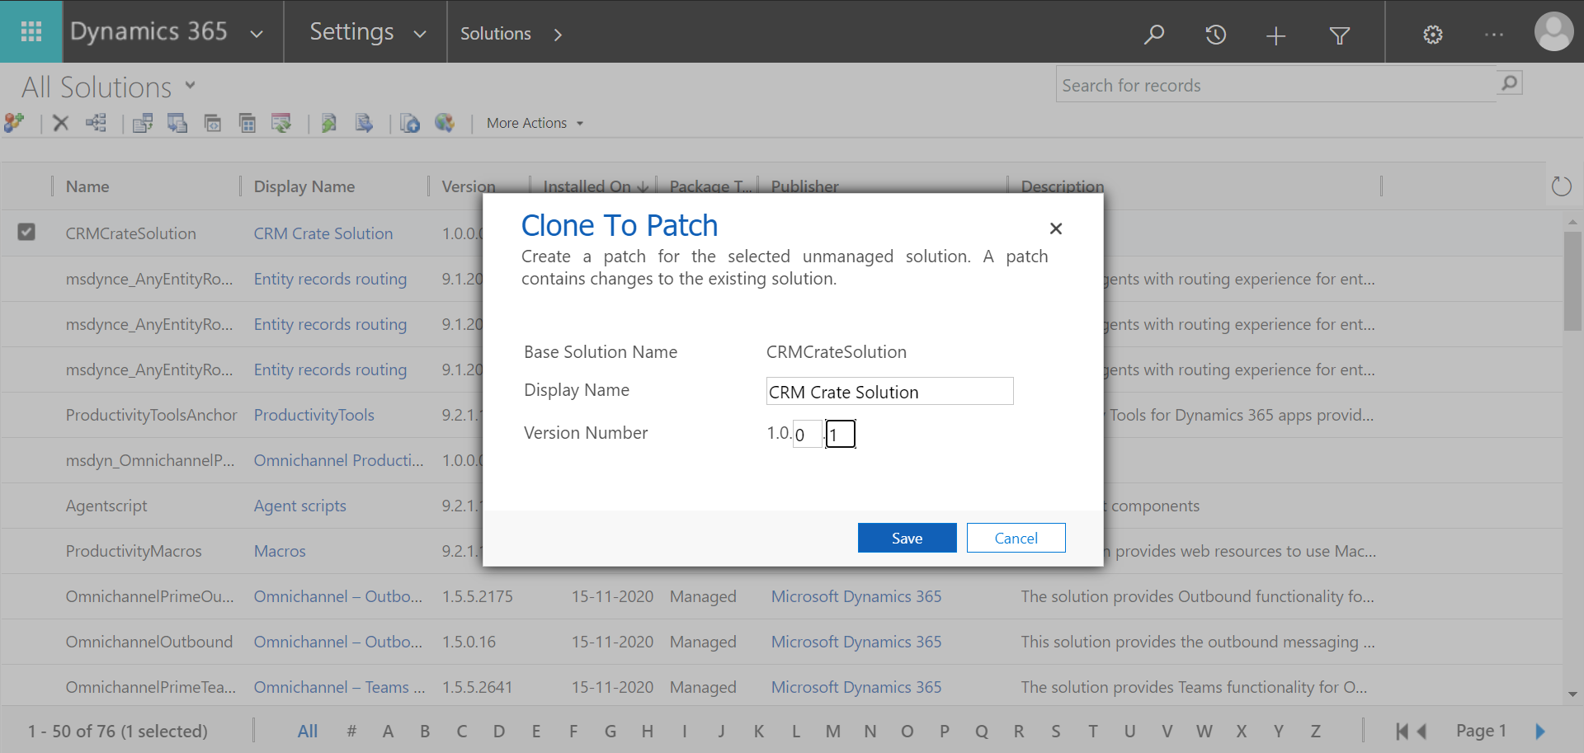This screenshot has width=1584, height=753.
Task: Click the Publish All Customizations globe icon
Action: [445, 123]
